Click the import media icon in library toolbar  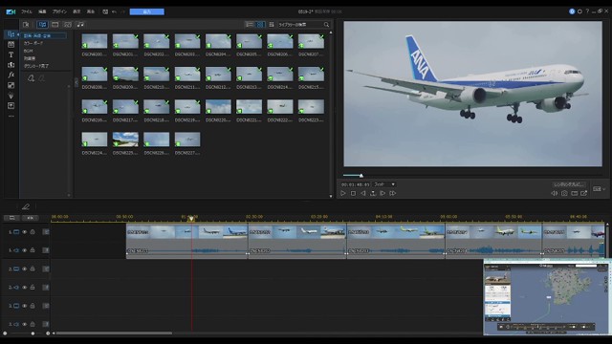tap(26, 25)
